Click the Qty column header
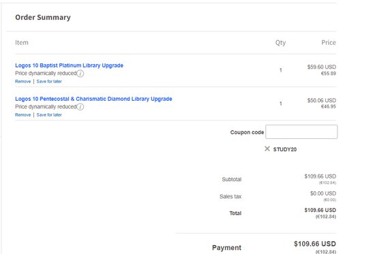Screen dimensions: 375x254 (280, 42)
